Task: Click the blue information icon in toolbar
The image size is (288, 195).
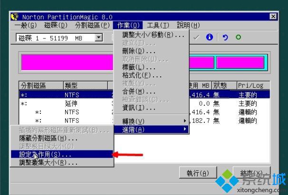Action: pos(210,37)
